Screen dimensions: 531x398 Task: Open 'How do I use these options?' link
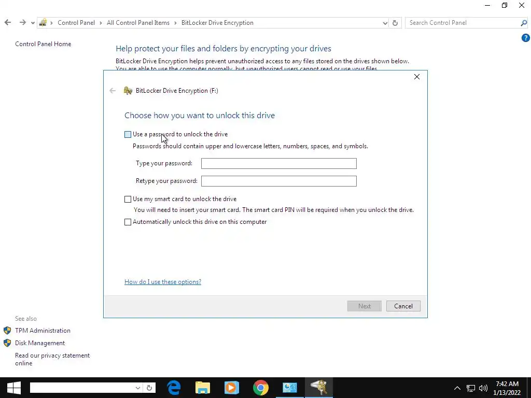pos(162,282)
